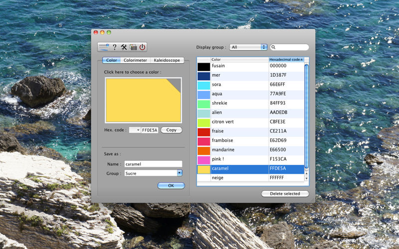Viewport: 399px width, 249px height.
Task: Click the green zoom window button
Action: [x=109, y=32]
